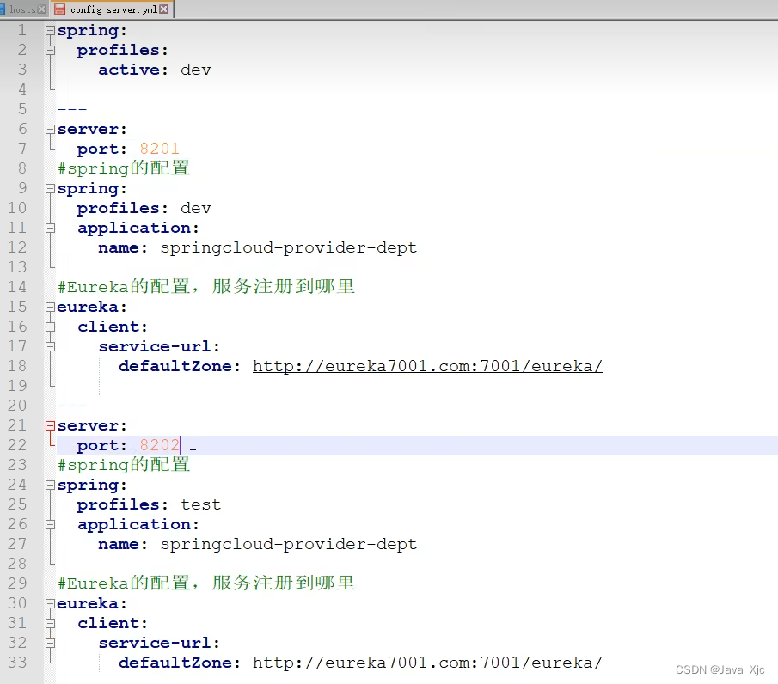This screenshot has height=684, width=778.
Task: Collapse the application block on line 26
Action: coord(50,524)
